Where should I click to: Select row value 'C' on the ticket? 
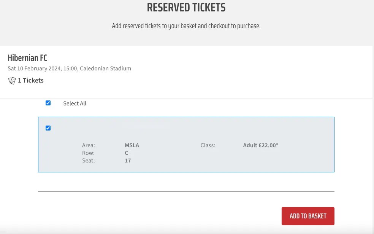point(127,153)
